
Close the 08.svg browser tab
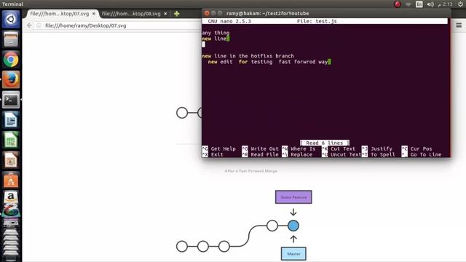165,14
